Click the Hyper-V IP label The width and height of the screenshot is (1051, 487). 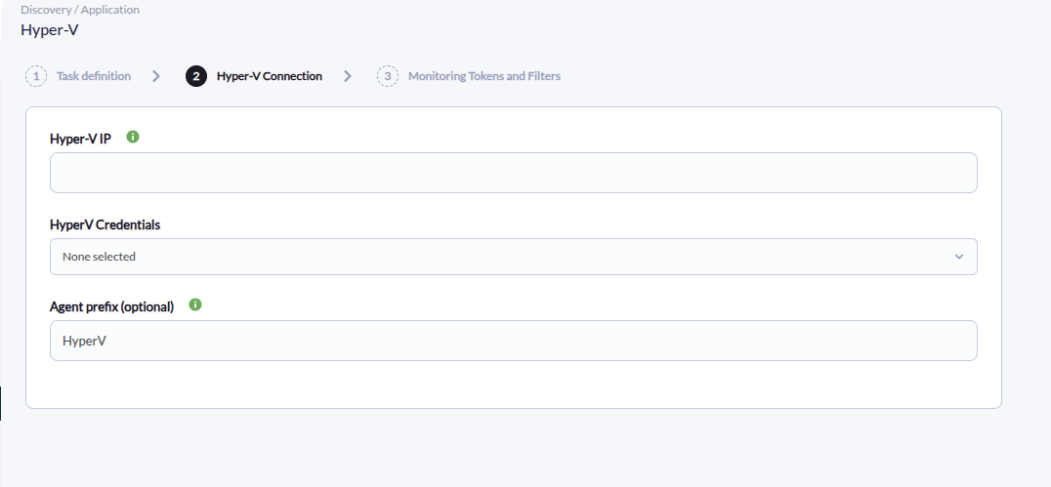[x=80, y=139]
